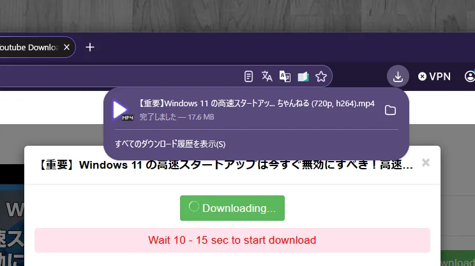Open reader view icon in address bar
Image resolution: width=475 pixels, height=266 pixels.
tap(248, 76)
